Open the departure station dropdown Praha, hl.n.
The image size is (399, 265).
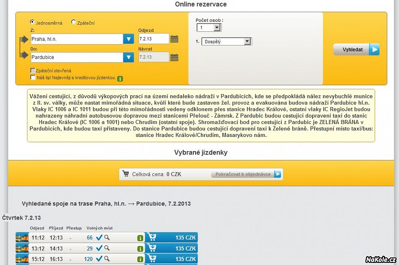coord(128,39)
